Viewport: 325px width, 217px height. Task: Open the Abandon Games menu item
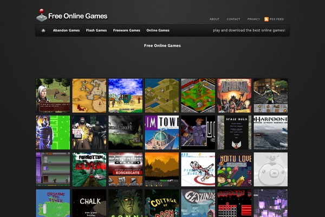pos(66,30)
